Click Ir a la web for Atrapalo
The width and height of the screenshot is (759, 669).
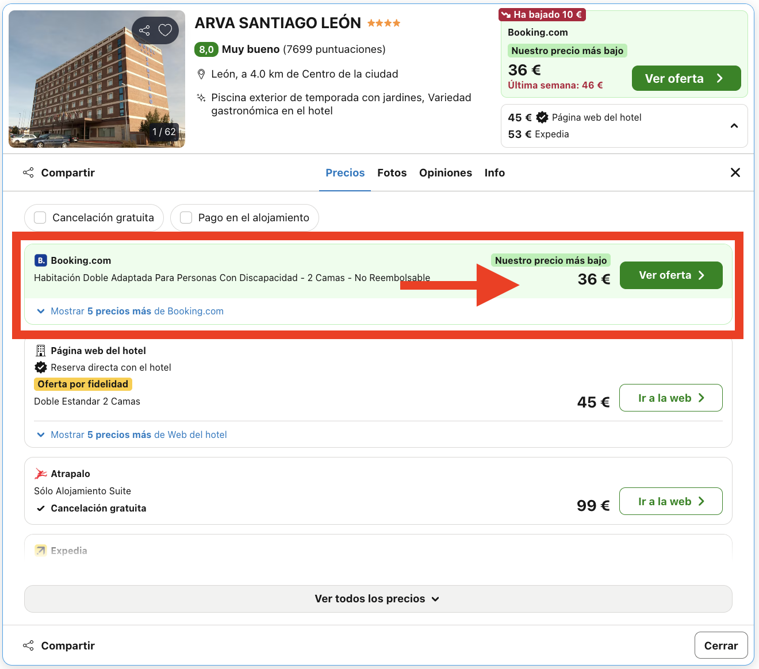click(x=670, y=501)
